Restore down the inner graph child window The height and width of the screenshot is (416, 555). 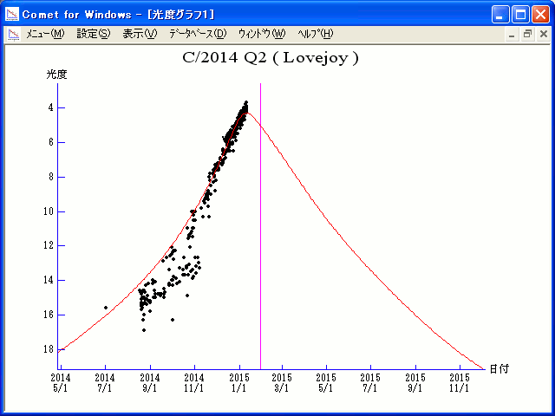coord(527,34)
